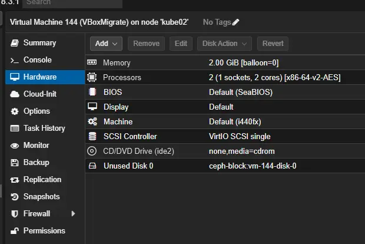
Task: Click the Machine gears icon
Action: [x=92, y=121]
